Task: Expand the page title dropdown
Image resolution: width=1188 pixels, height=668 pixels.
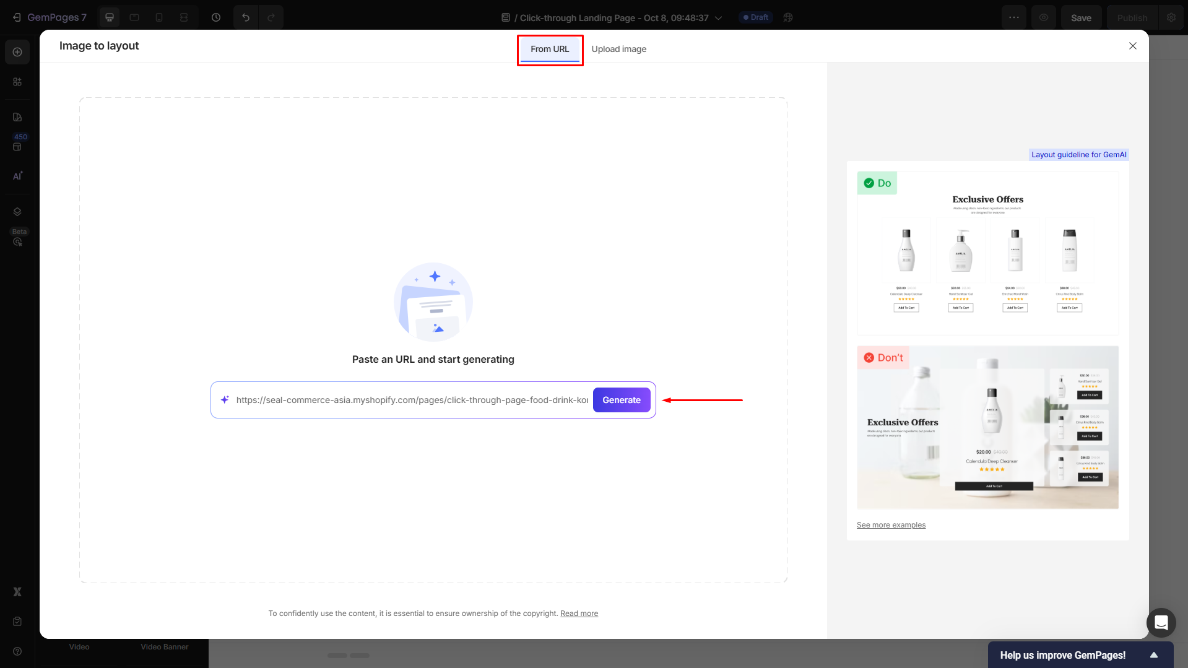Action: point(718,17)
